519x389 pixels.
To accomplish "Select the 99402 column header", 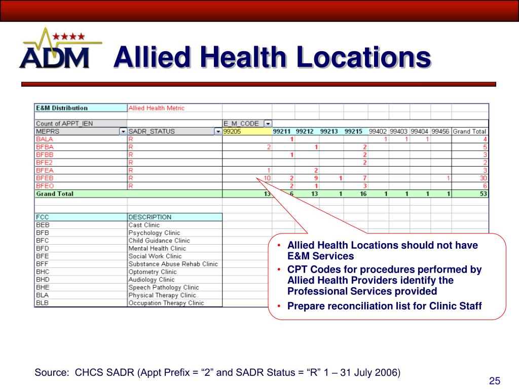I will point(378,131).
